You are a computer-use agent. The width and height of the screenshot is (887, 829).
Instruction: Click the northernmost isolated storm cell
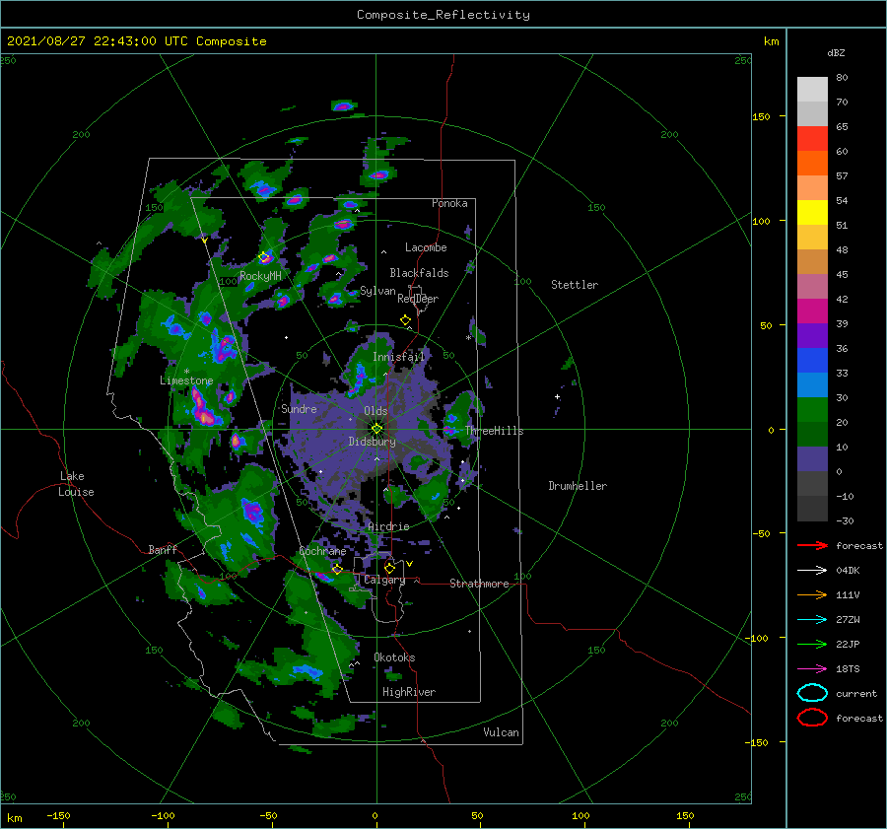342,105
